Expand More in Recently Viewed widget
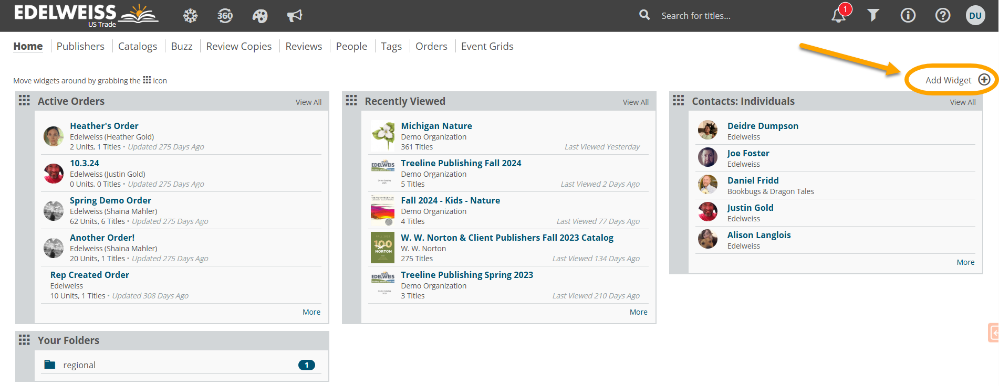Image resolution: width=999 pixels, height=386 pixels. [638, 312]
